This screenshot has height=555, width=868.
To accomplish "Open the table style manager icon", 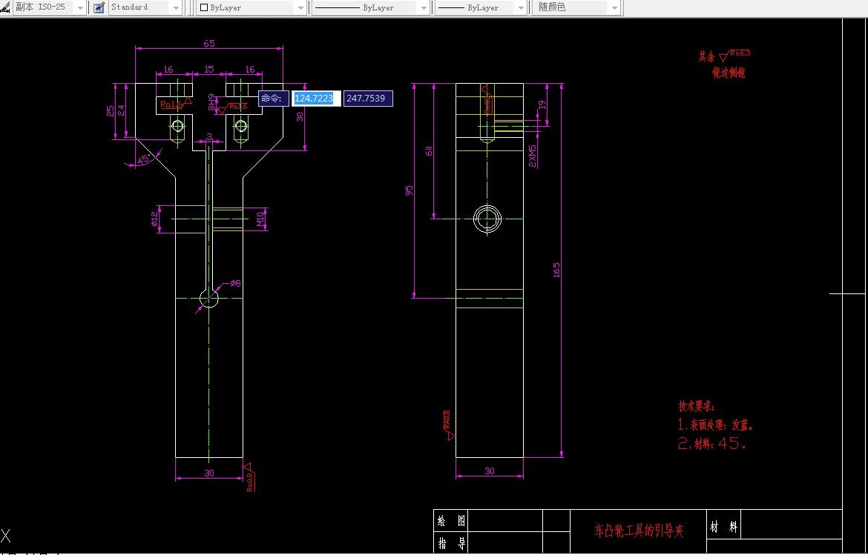I will (99, 7).
